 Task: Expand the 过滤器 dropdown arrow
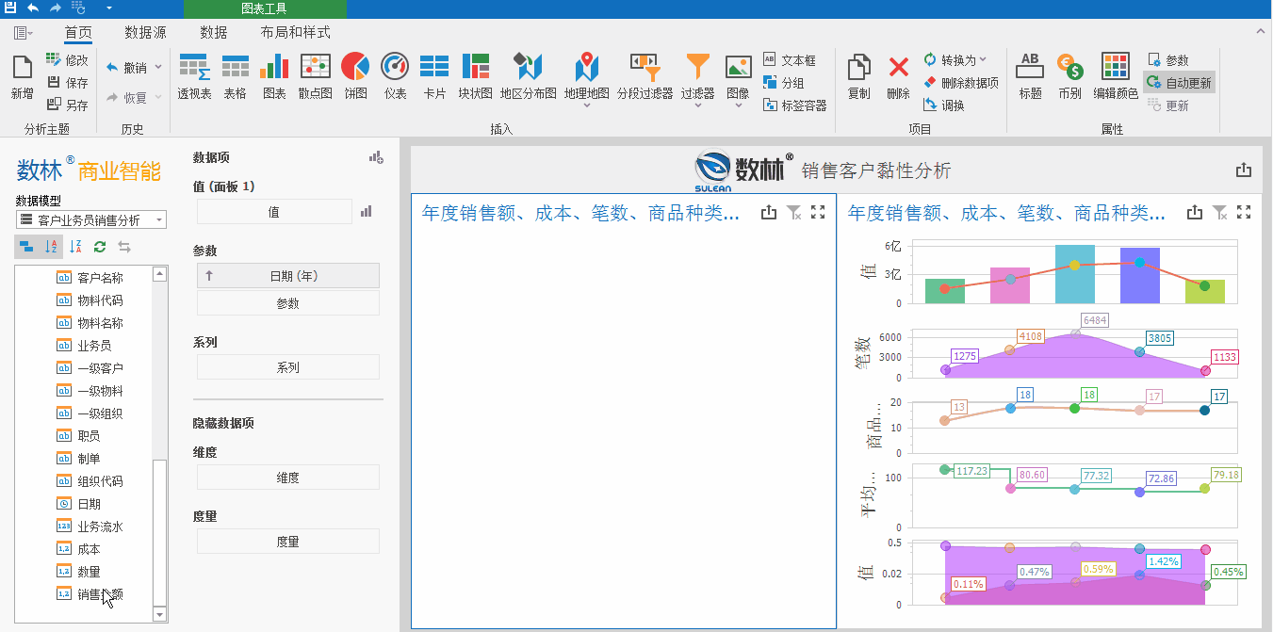click(x=697, y=105)
